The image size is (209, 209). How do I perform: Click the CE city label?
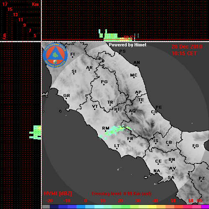[x=158, y=161]
